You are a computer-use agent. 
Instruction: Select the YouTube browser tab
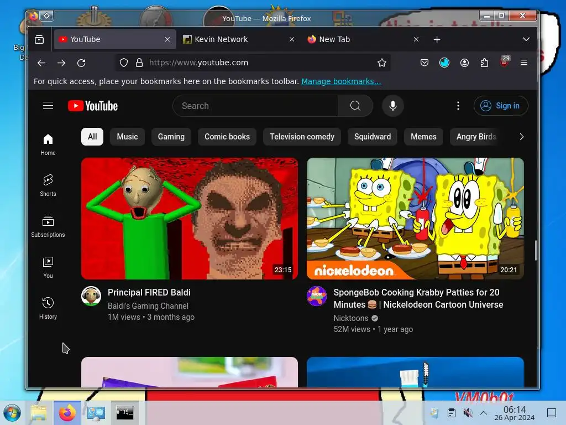(x=115, y=39)
